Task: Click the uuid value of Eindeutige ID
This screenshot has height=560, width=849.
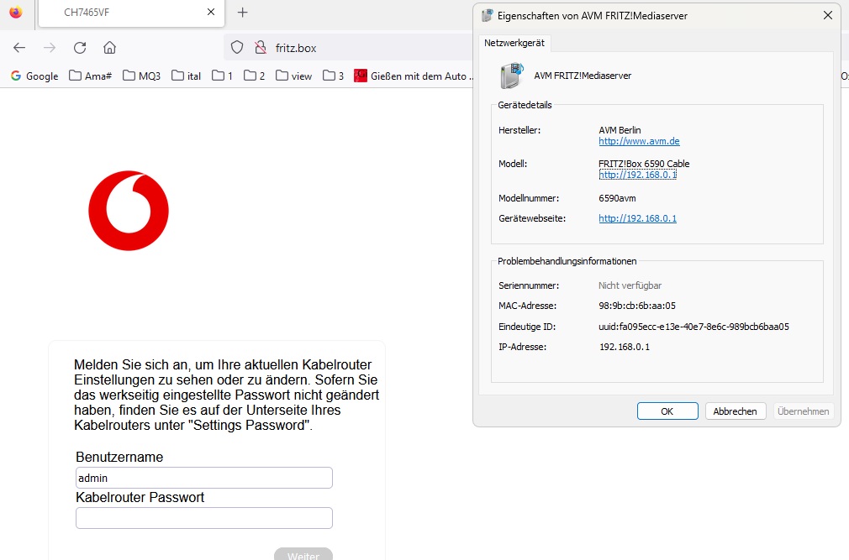Action: [x=693, y=327]
